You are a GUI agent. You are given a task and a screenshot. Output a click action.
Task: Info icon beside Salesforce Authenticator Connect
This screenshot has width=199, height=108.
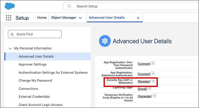pyautogui.click(x=153, y=73)
